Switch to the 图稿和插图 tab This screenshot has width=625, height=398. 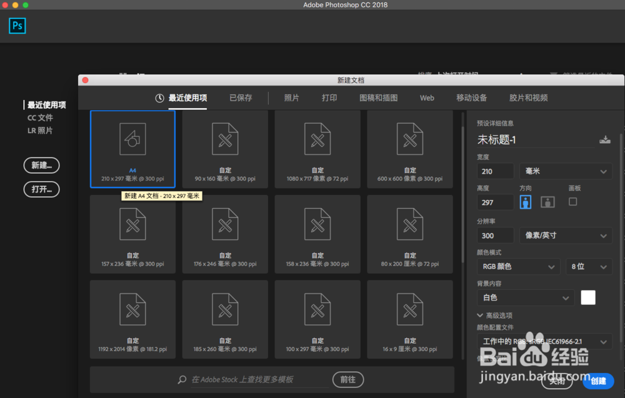click(x=378, y=98)
